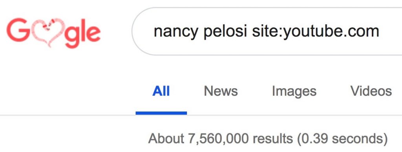This screenshot has height=152, width=402.
Task: Show the Videos results tab
Action: point(371,91)
